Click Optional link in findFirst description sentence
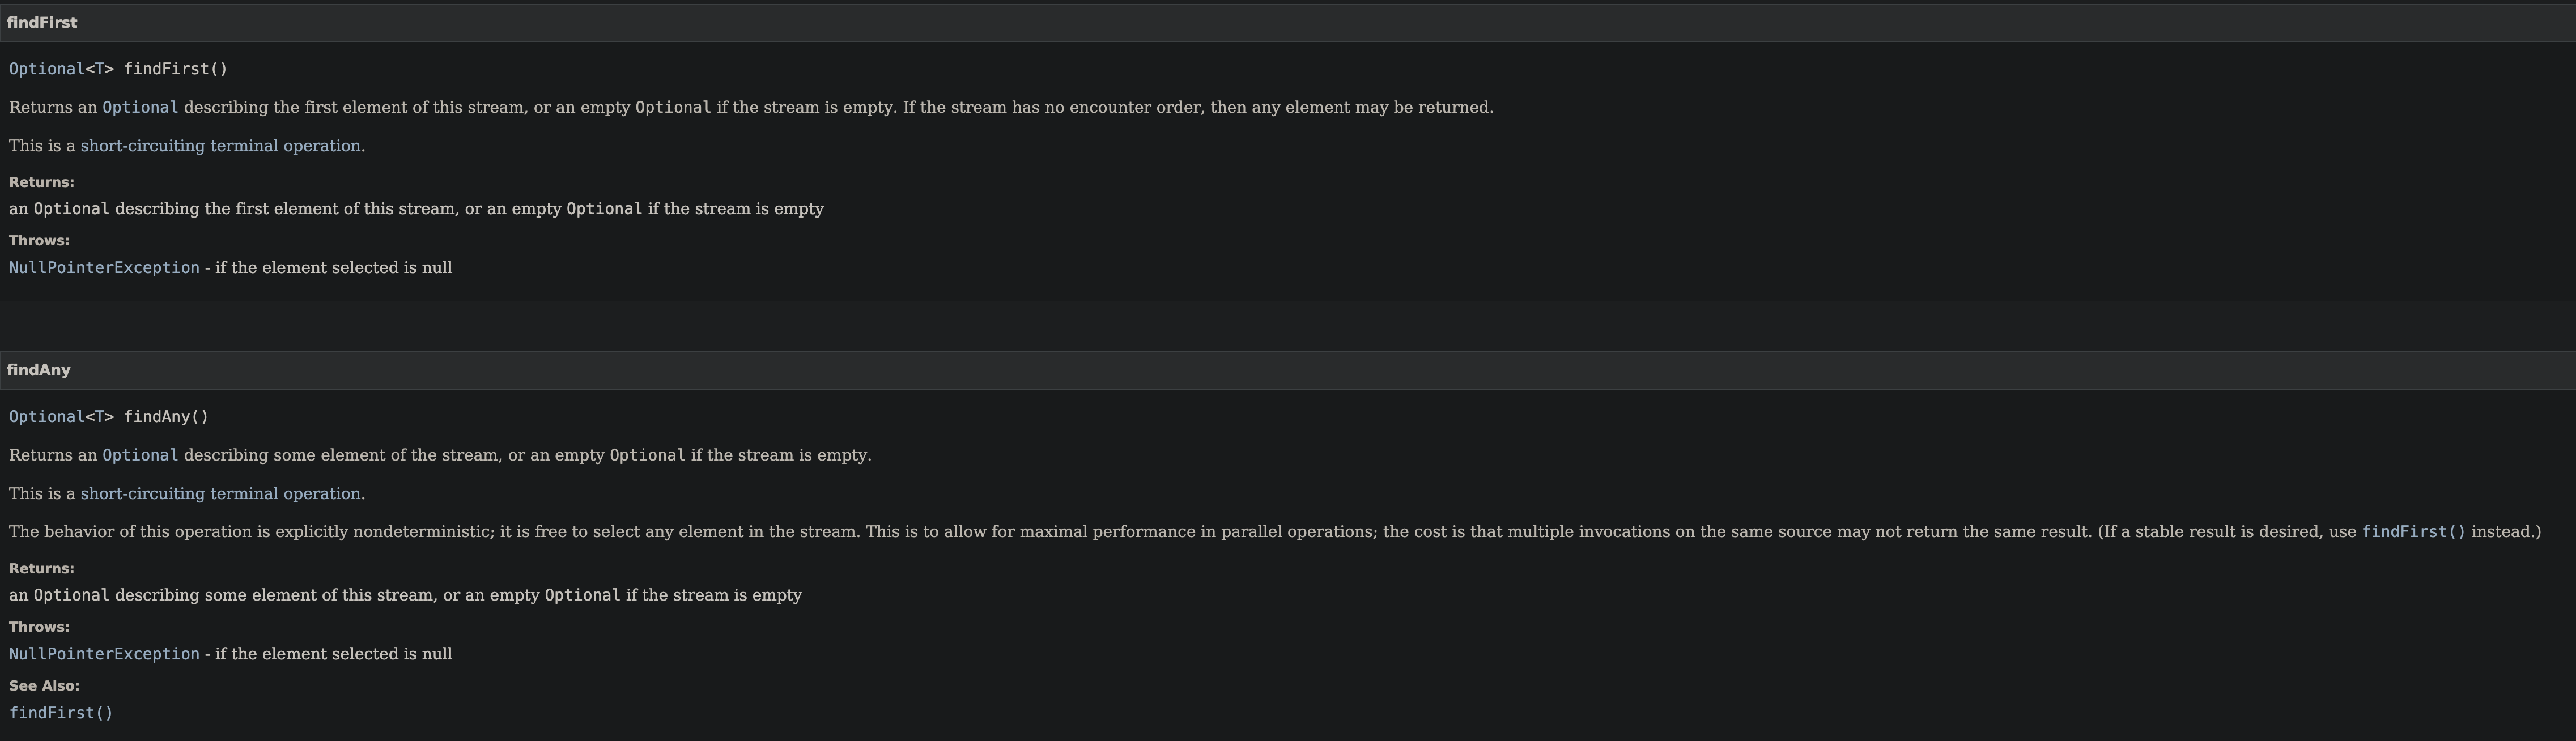The width and height of the screenshot is (2576, 741). pos(140,107)
